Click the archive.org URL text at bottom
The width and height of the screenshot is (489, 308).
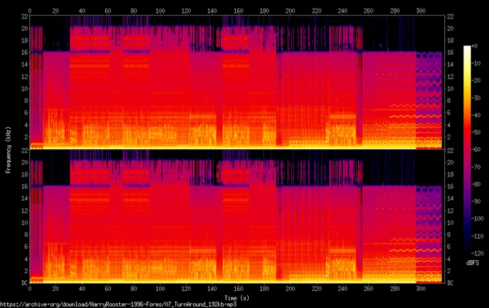click(x=118, y=304)
